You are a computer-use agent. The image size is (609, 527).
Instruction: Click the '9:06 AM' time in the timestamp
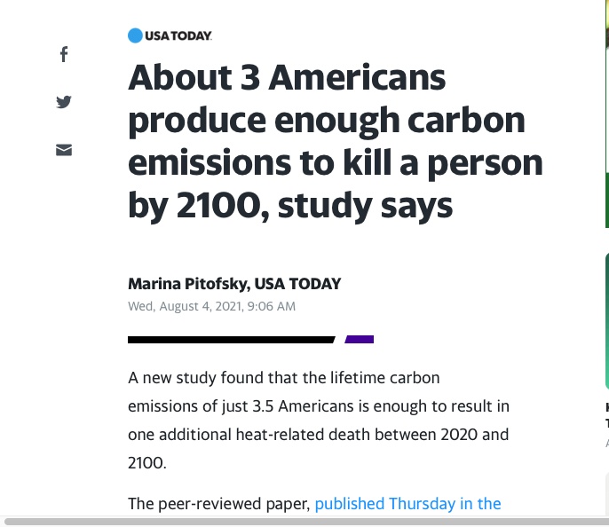pyautogui.click(x=271, y=306)
